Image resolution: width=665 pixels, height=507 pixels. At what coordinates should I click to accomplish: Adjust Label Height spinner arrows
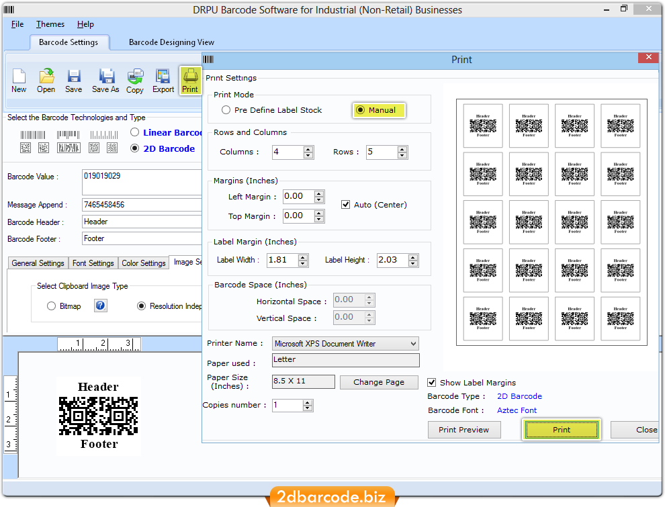coord(412,261)
